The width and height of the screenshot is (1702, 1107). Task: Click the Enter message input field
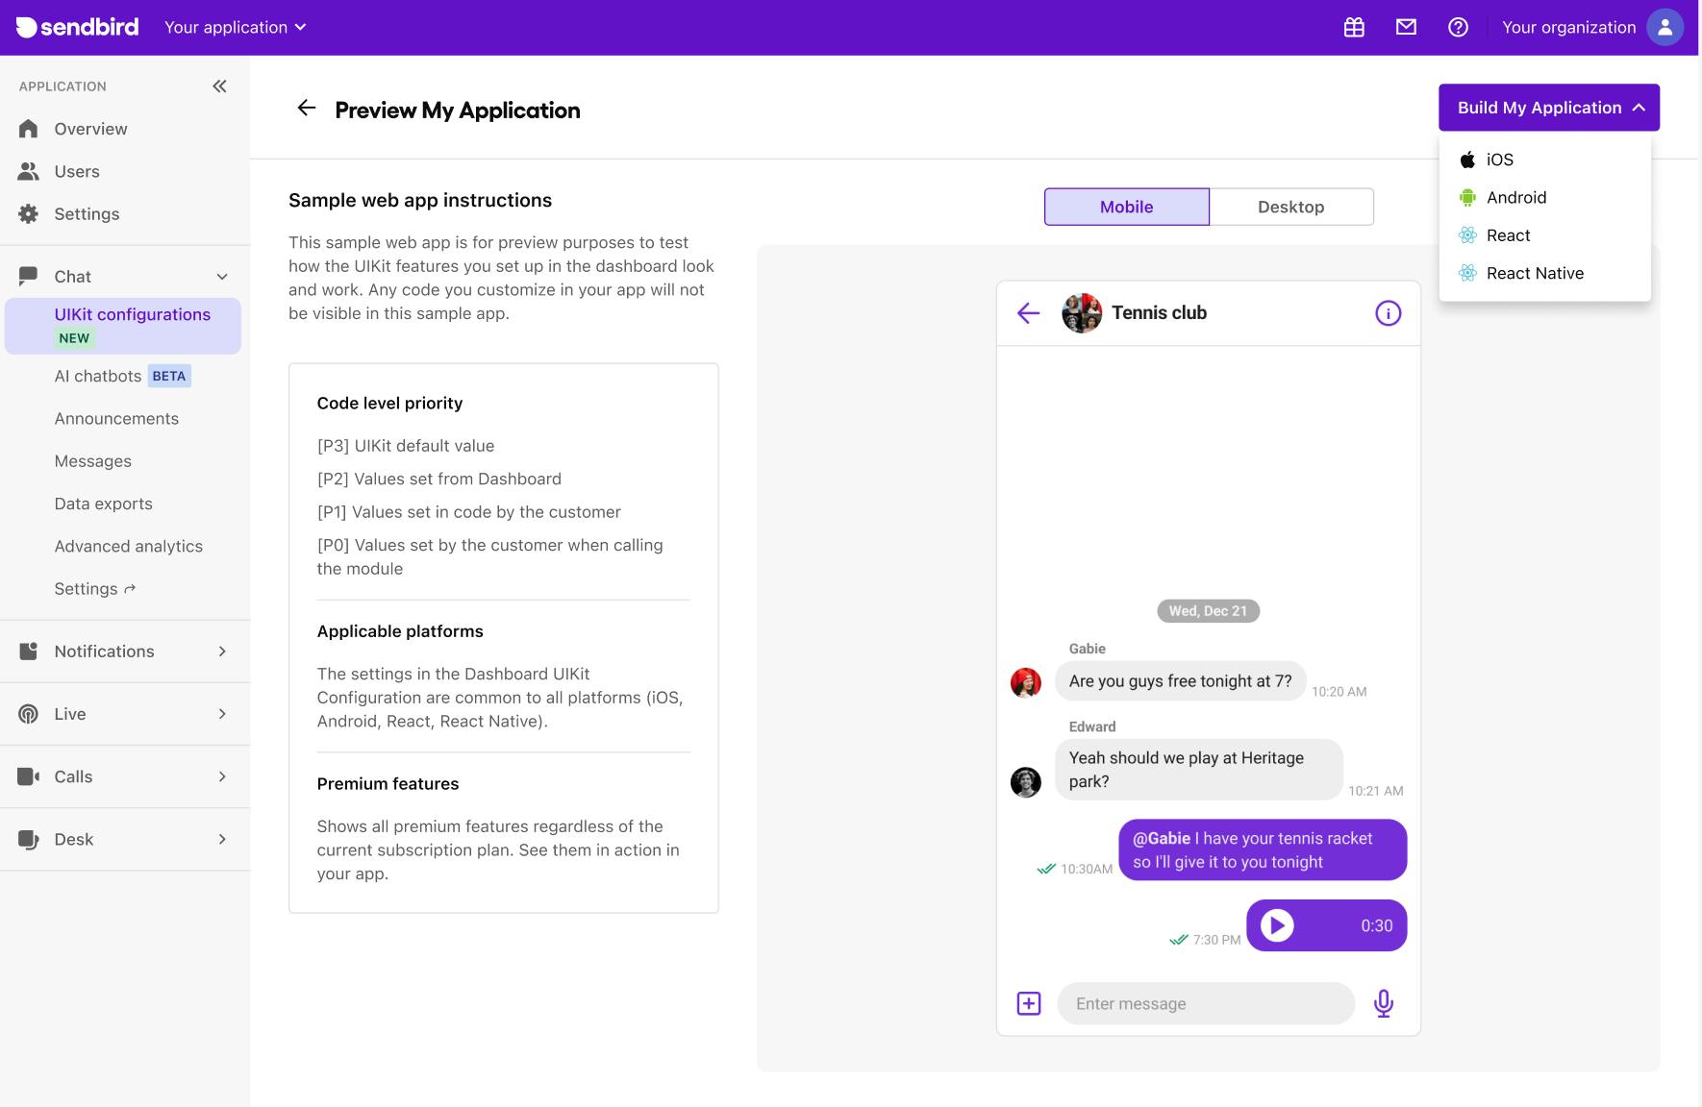pos(1205,1003)
